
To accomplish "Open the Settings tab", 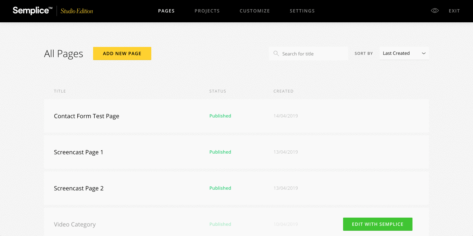I will [x=302, y=11].
